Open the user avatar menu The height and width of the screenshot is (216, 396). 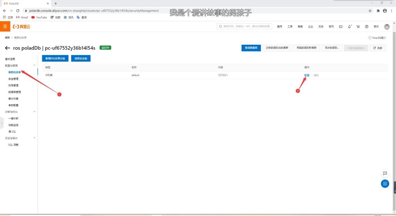[x=387, y=27]
